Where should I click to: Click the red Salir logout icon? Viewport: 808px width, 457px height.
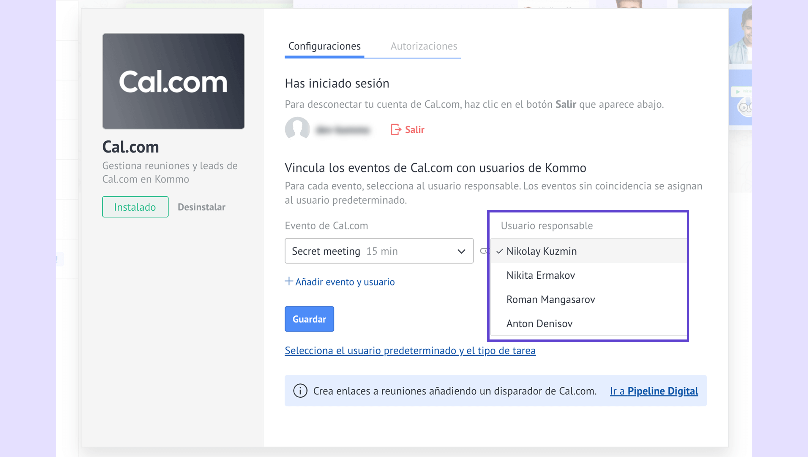(x=395, y=129)
